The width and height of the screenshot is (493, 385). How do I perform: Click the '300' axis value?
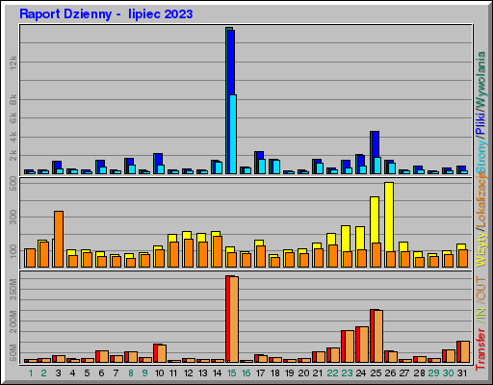(13, 218)
